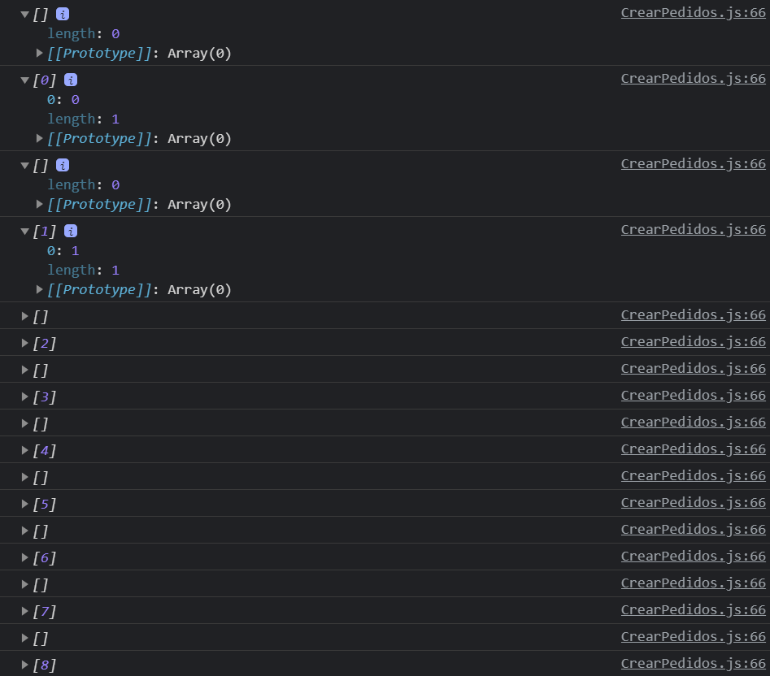The image size is (770, 676).
Task: Click the info icon beside the [1] array
Action: pyautogui.click(x=71, y=231)
